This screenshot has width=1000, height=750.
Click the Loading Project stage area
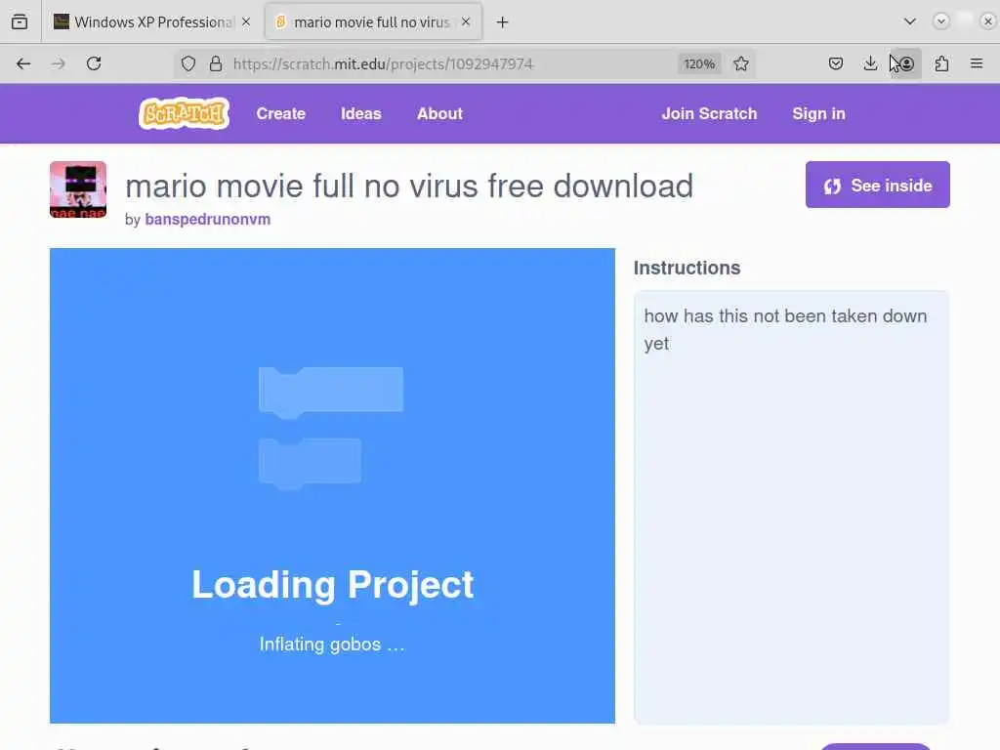332,485
